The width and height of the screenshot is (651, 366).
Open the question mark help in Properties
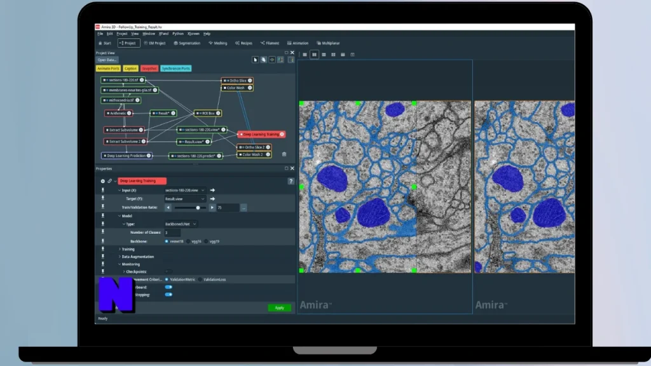tap(291, 181)
